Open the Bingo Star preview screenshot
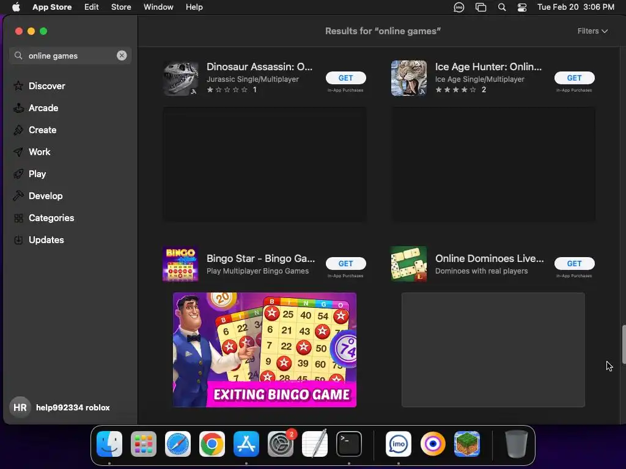This screenshot has height=469, width=626. point(265,350)
